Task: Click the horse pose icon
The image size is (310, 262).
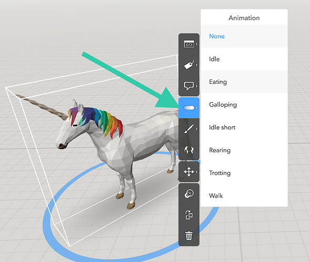Action: (x=189, y=150)
